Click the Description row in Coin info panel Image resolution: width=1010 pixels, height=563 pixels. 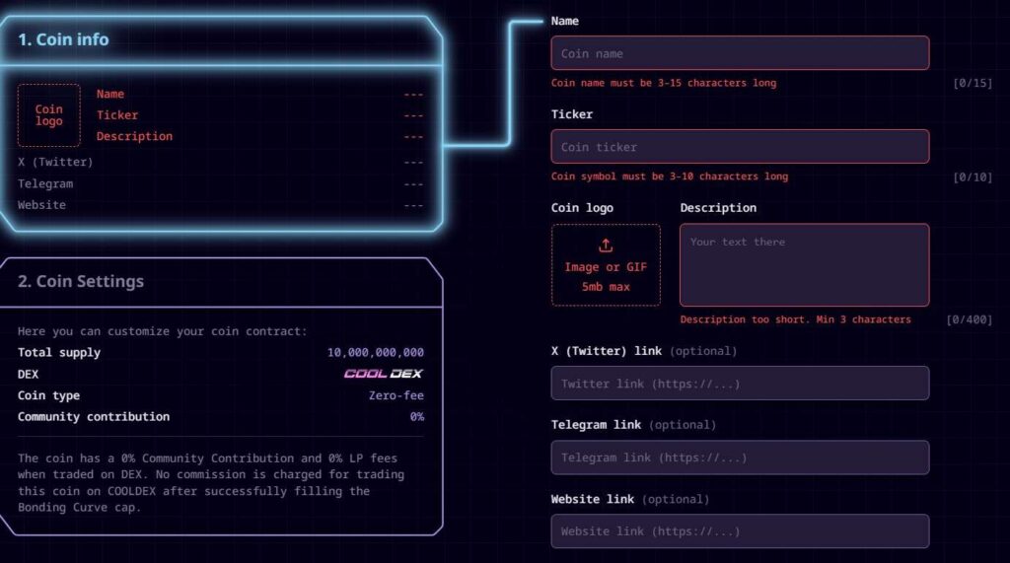point(259,137)
